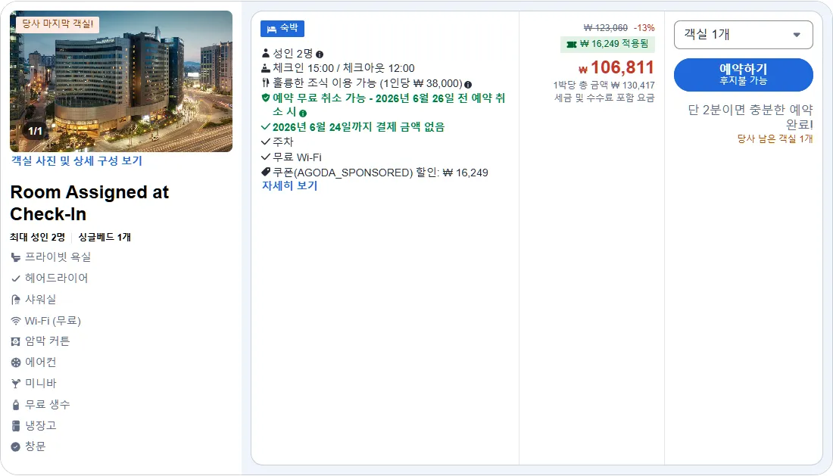Click 단 2분이면 충분한 예약 완료! text

750,117
